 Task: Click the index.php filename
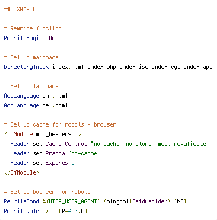(x=102, y=67)
